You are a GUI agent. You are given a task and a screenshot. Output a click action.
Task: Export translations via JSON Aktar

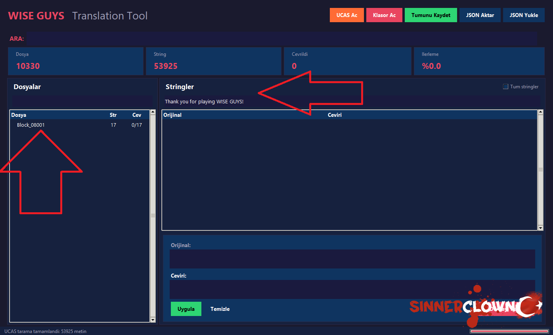pos(480,15)
